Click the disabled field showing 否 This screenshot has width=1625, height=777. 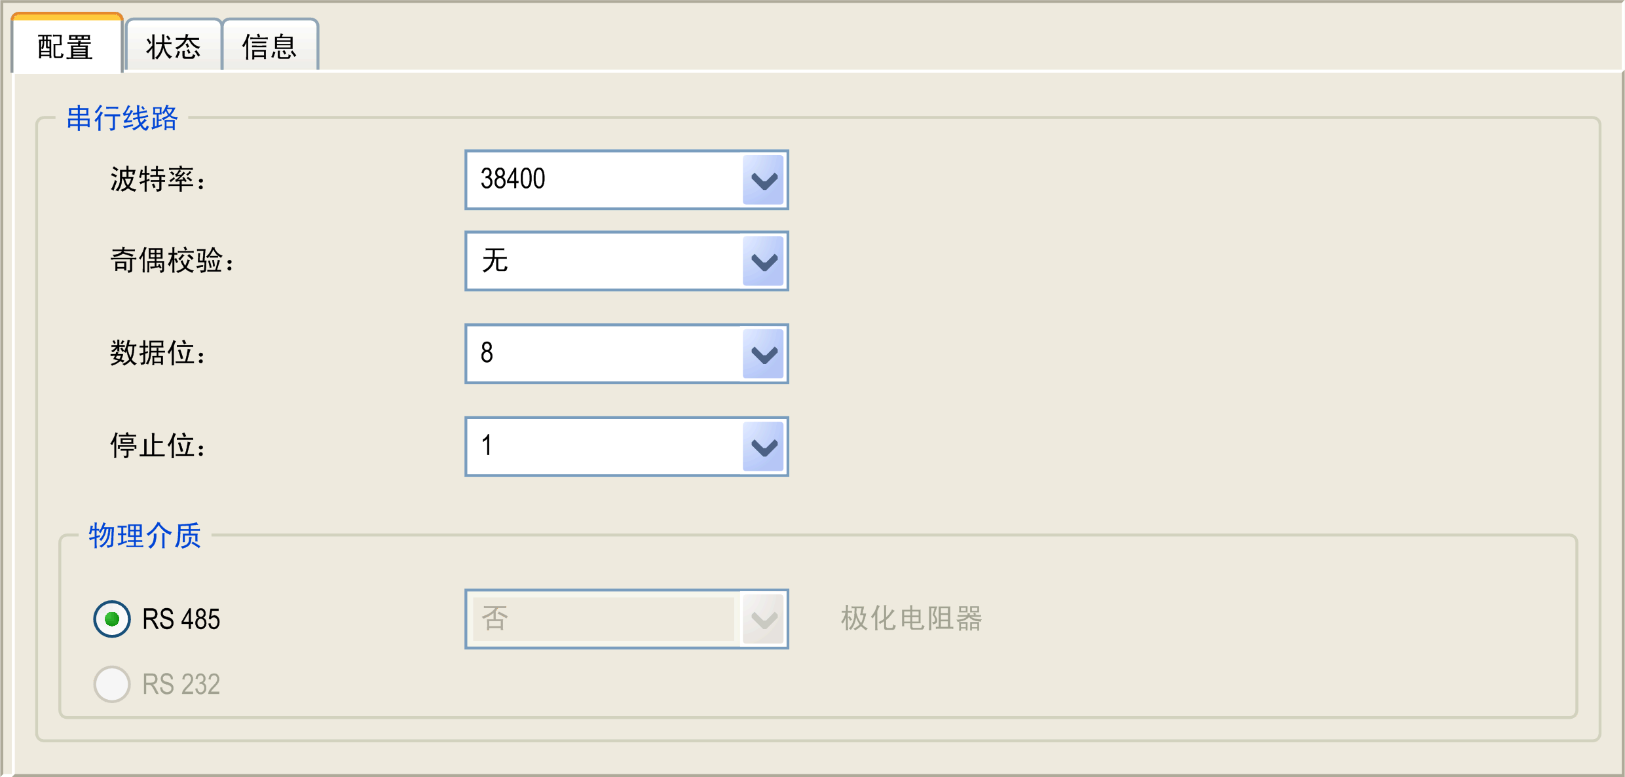click(x=603, y=619)
